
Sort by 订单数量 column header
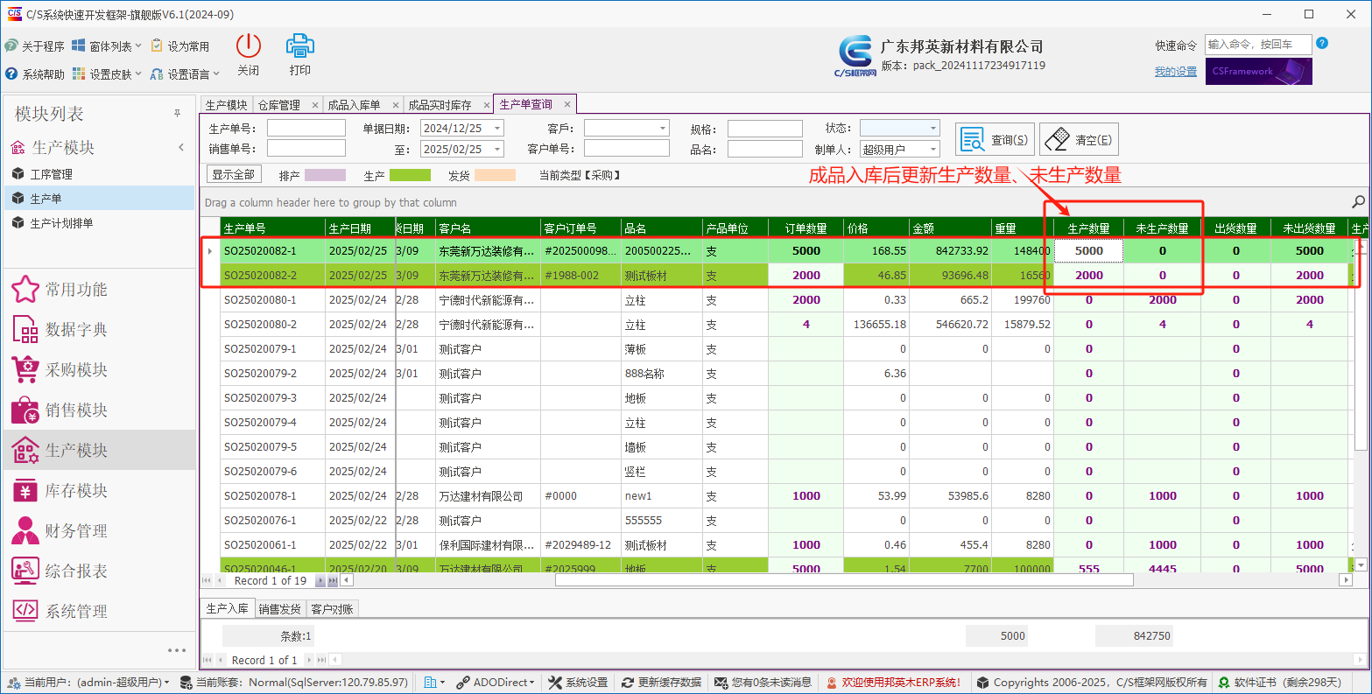[x=806, y=228]
